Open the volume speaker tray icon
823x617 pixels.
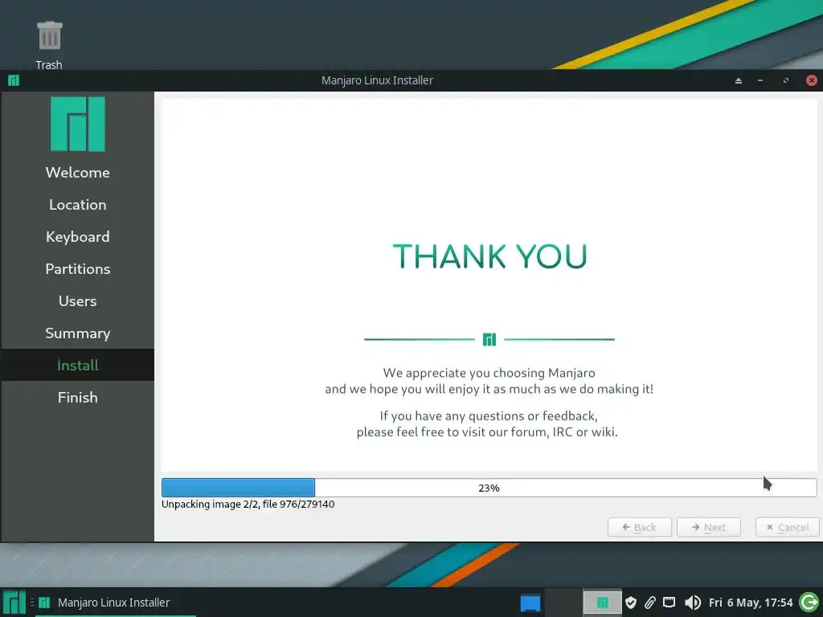(x=693, y=603)
